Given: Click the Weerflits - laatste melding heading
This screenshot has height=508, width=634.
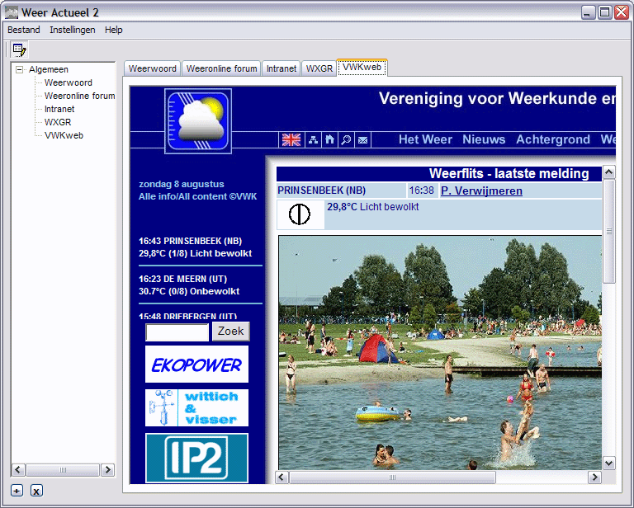Looking at the screenshot, I should pos(509,174).
